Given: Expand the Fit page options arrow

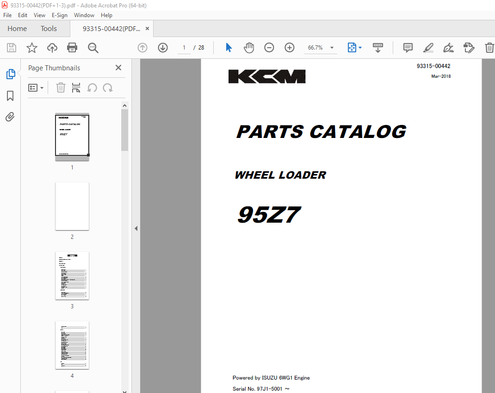Looking at the screenshot, I should pos(360,48).
